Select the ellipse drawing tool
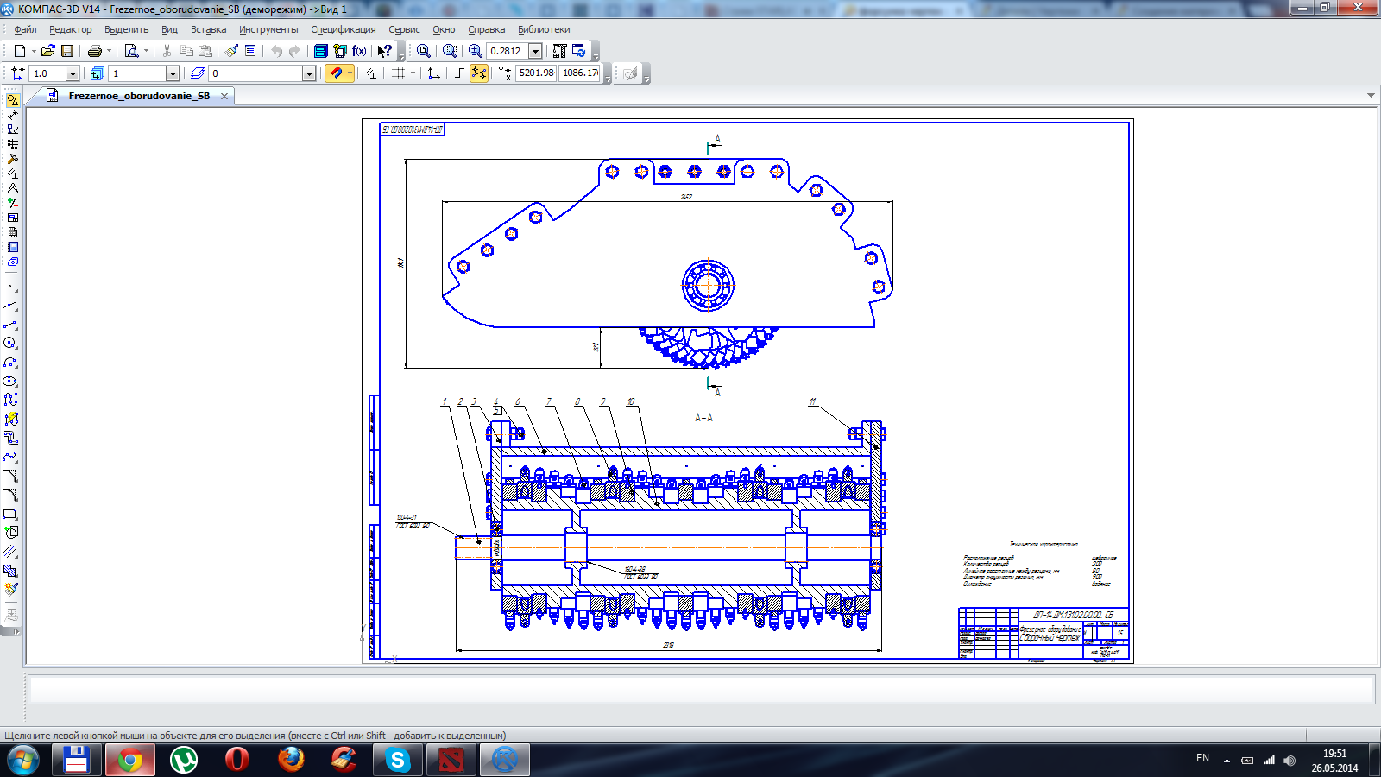The image size is (1381, 777). (x=10, y=381)
